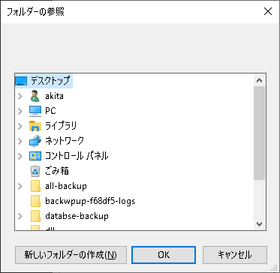Click the databse-backup folder icon
Image resolution: width=280 pixels, height=273 pixels.
coord(35,216)
